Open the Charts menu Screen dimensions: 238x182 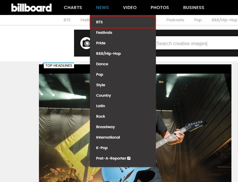(73, 7)
